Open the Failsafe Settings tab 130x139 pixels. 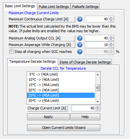point(85,7)
